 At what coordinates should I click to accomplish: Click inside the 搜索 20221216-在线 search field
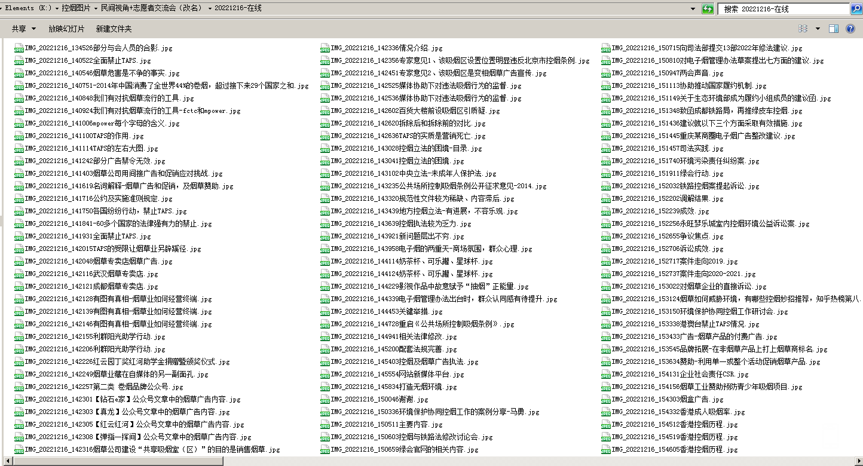[777, 8]
